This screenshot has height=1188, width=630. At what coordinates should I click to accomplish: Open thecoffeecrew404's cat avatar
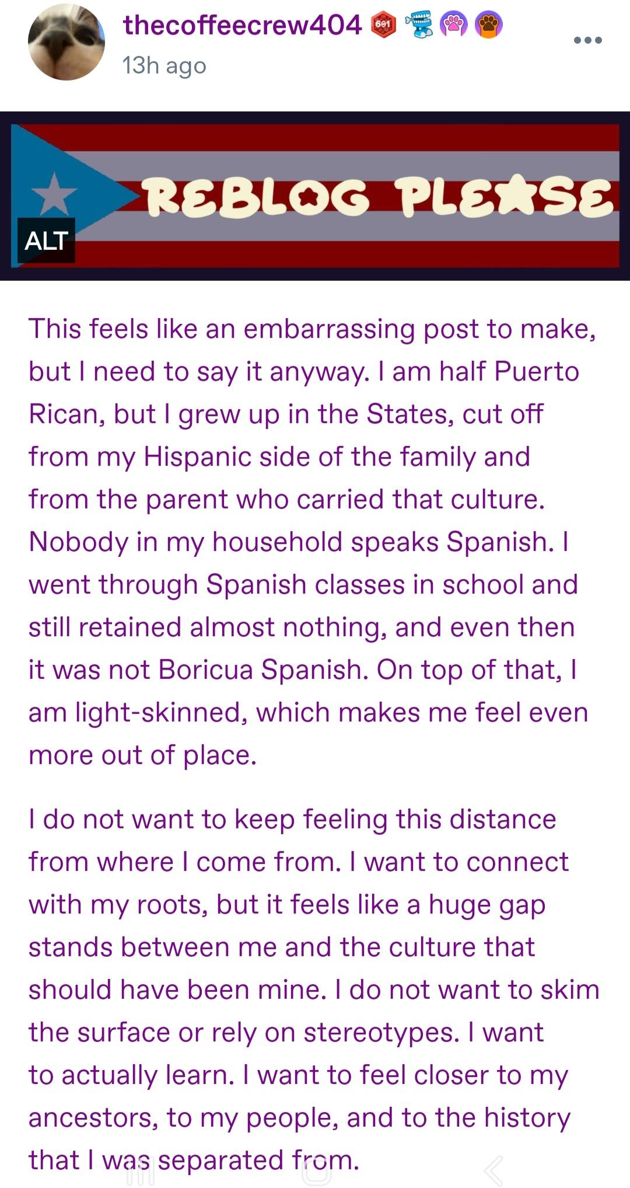click(66, 42)
